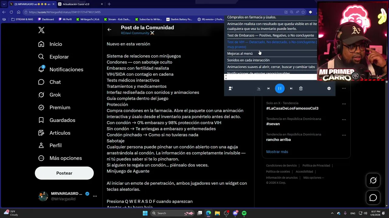Go to the browser home page
This screenshot has height=218, width=389.
(19, 12)
